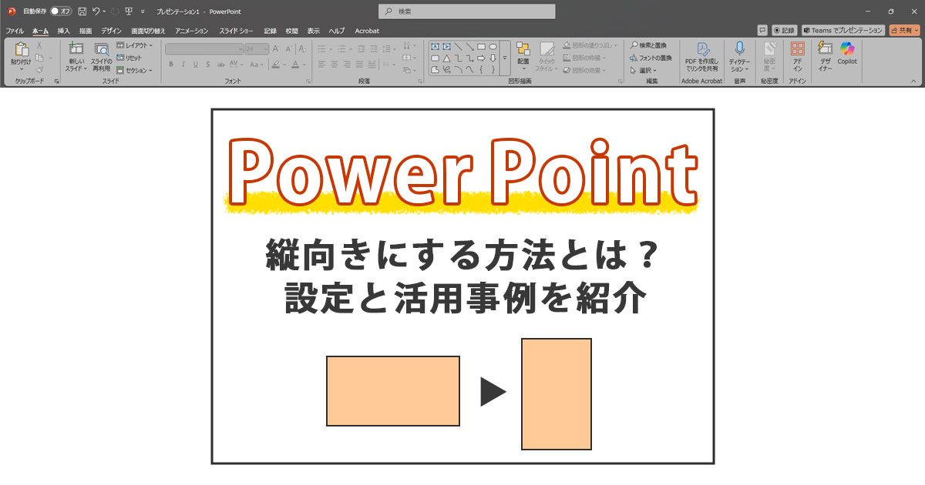Image resolution: width=925 pixels, height=485 pixels.
Task: Toggle Bold text formatting
Action: [x=170, y=65]
